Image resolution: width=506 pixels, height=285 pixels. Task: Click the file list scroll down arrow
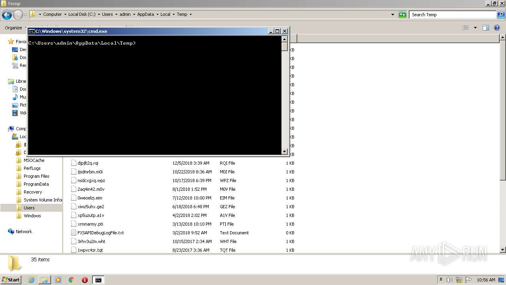click(x=502, y=250)
